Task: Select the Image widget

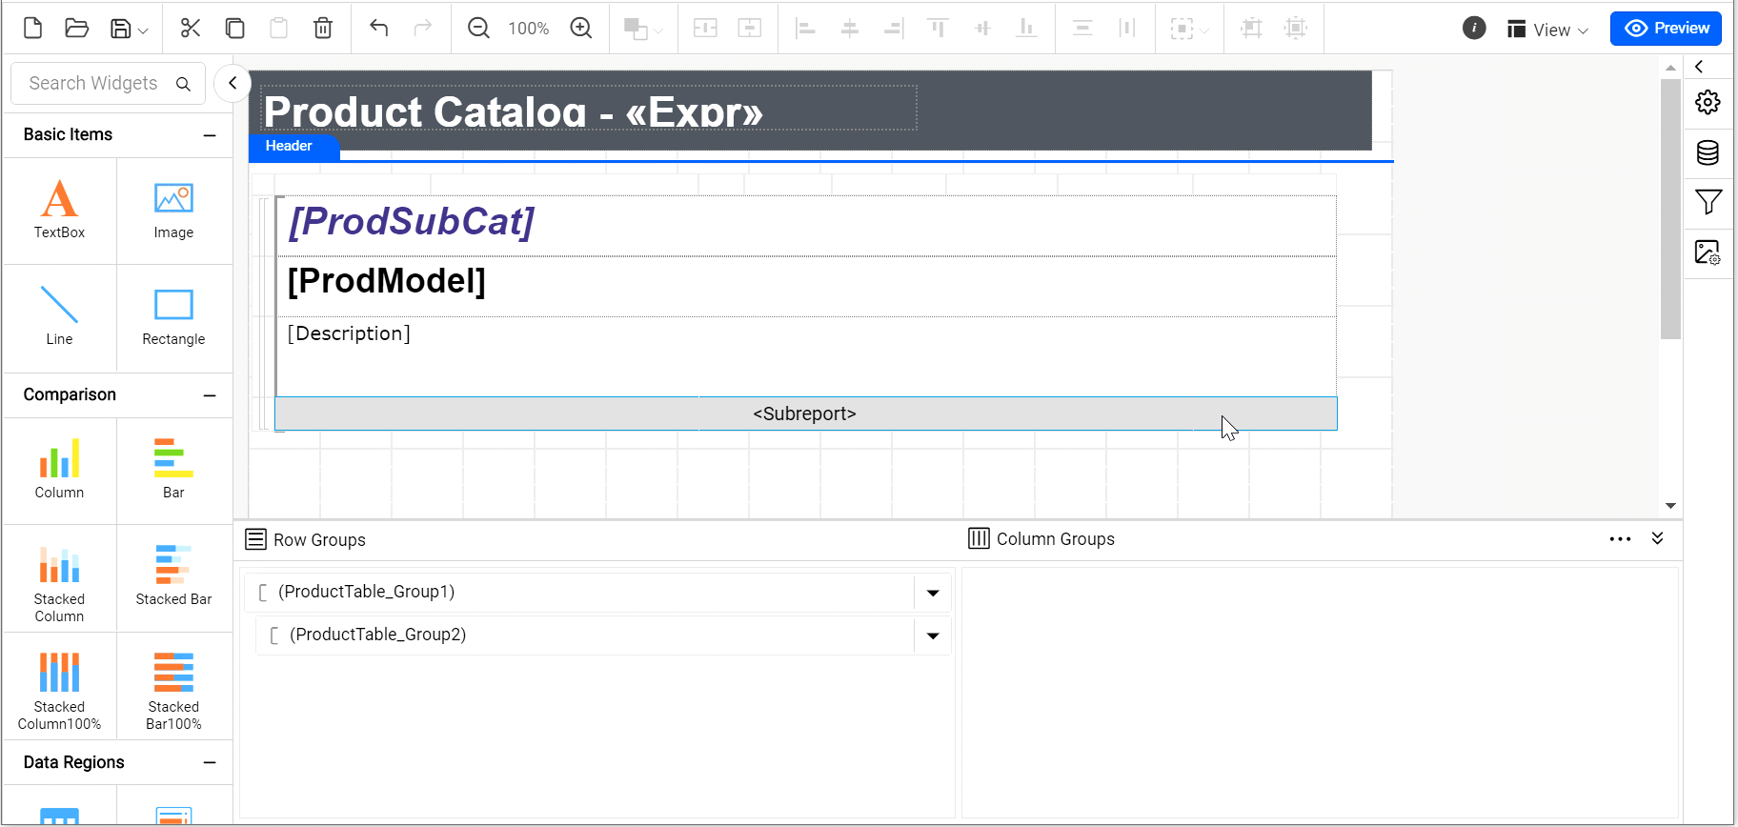Action: tap(173, 211)
